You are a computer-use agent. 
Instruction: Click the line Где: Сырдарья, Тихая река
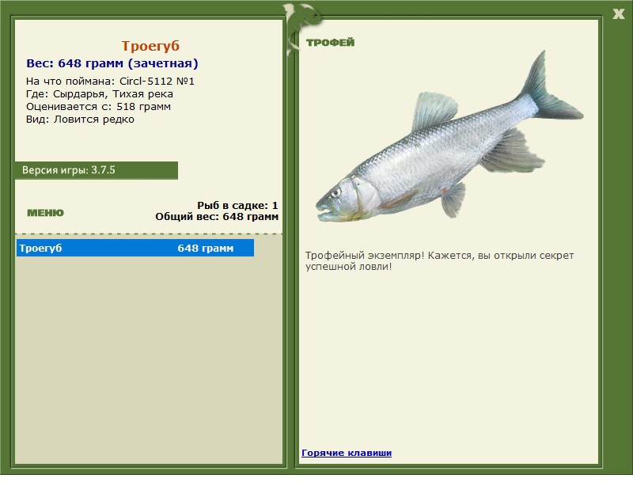click(100, 94)
